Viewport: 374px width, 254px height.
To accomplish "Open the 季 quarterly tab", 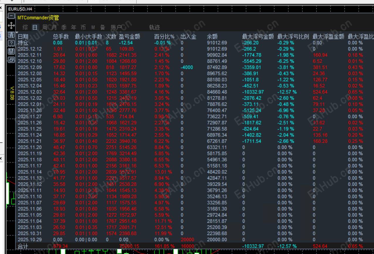I will coord(64,28).
